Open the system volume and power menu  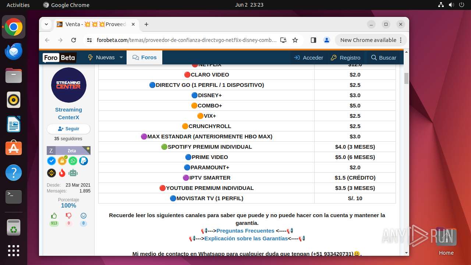click(x=451, y=5)
